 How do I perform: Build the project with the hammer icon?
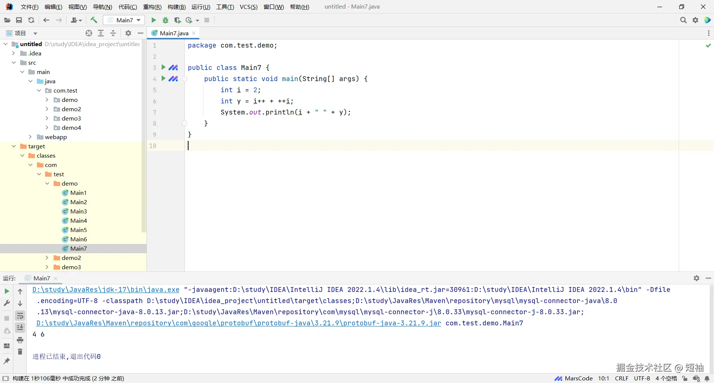[94, 20]
